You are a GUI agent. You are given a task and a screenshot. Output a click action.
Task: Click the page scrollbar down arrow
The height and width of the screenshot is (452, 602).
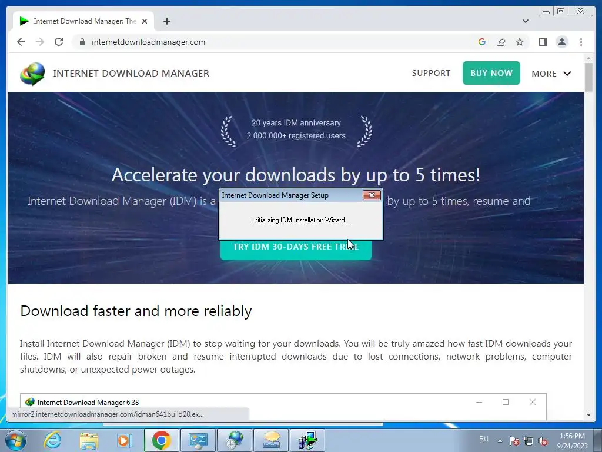coord(588,415)
